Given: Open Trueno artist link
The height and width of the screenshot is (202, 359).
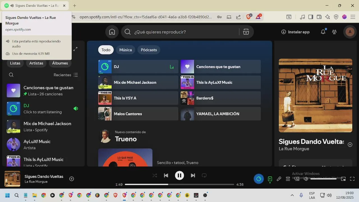Looking at the screenshot, I should (126, 139).
